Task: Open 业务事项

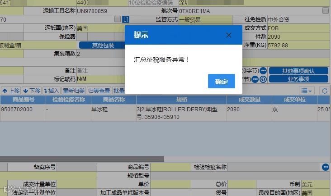Action: pos(298,79)
